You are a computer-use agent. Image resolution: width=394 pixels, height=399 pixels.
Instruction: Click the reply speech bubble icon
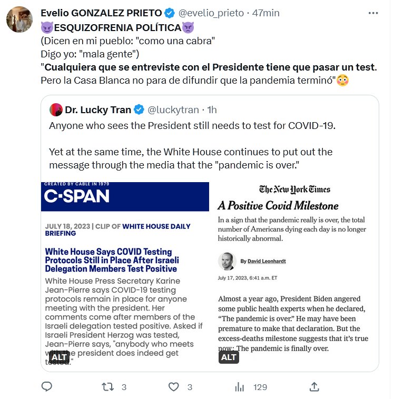click(47, 387)
